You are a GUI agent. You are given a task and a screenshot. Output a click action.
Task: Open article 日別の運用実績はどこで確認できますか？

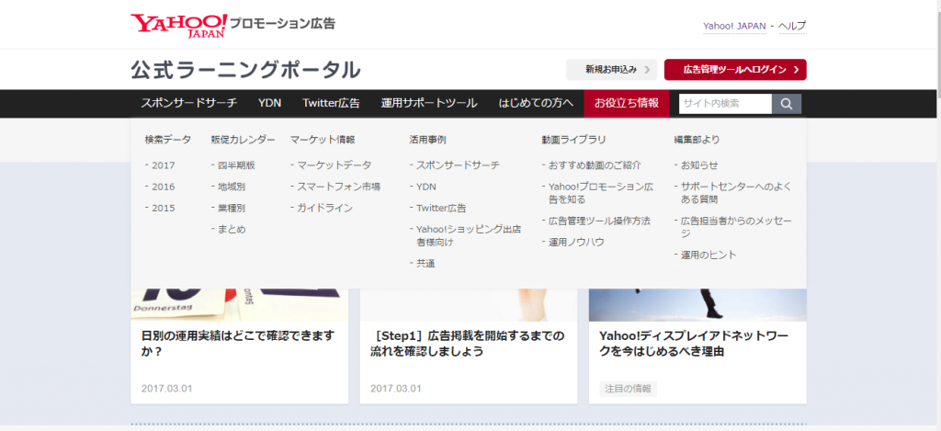click(x=238, y=343)
